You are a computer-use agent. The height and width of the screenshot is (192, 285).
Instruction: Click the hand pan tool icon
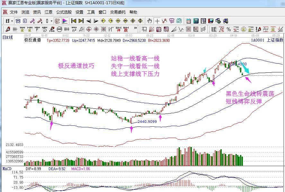click(149, 21)
